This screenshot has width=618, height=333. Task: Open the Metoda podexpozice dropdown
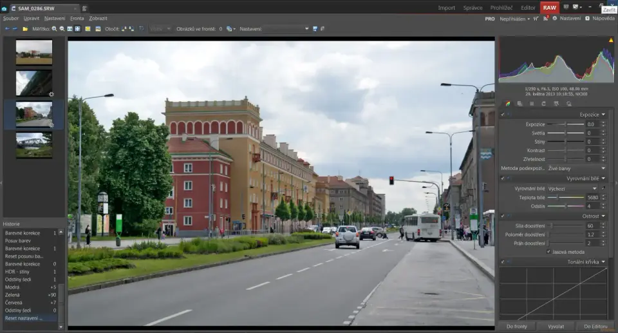pos(576,168)
